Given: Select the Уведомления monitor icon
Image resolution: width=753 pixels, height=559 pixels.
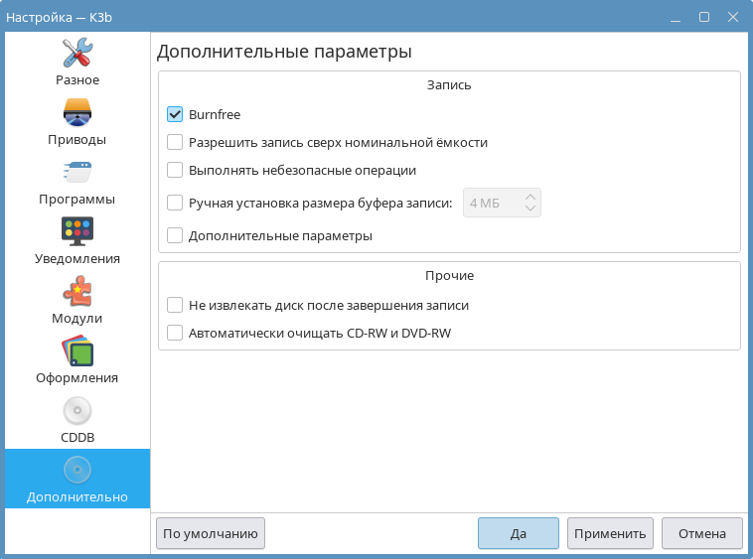Looking at the screenshot, I should (x=76, y=231).
